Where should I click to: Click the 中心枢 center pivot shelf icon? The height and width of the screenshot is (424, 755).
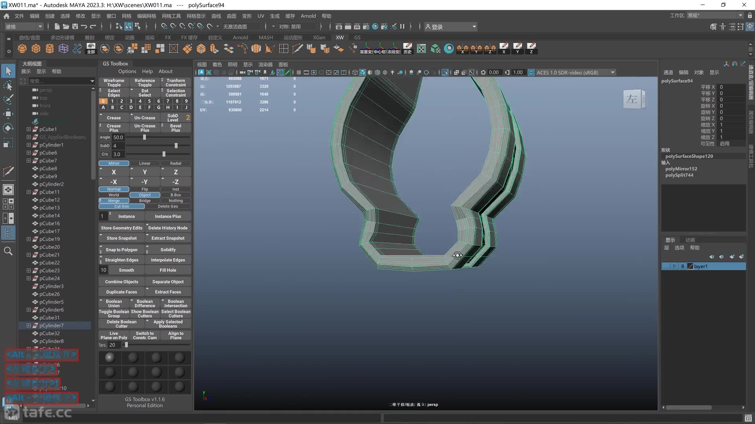click(380, 49)
